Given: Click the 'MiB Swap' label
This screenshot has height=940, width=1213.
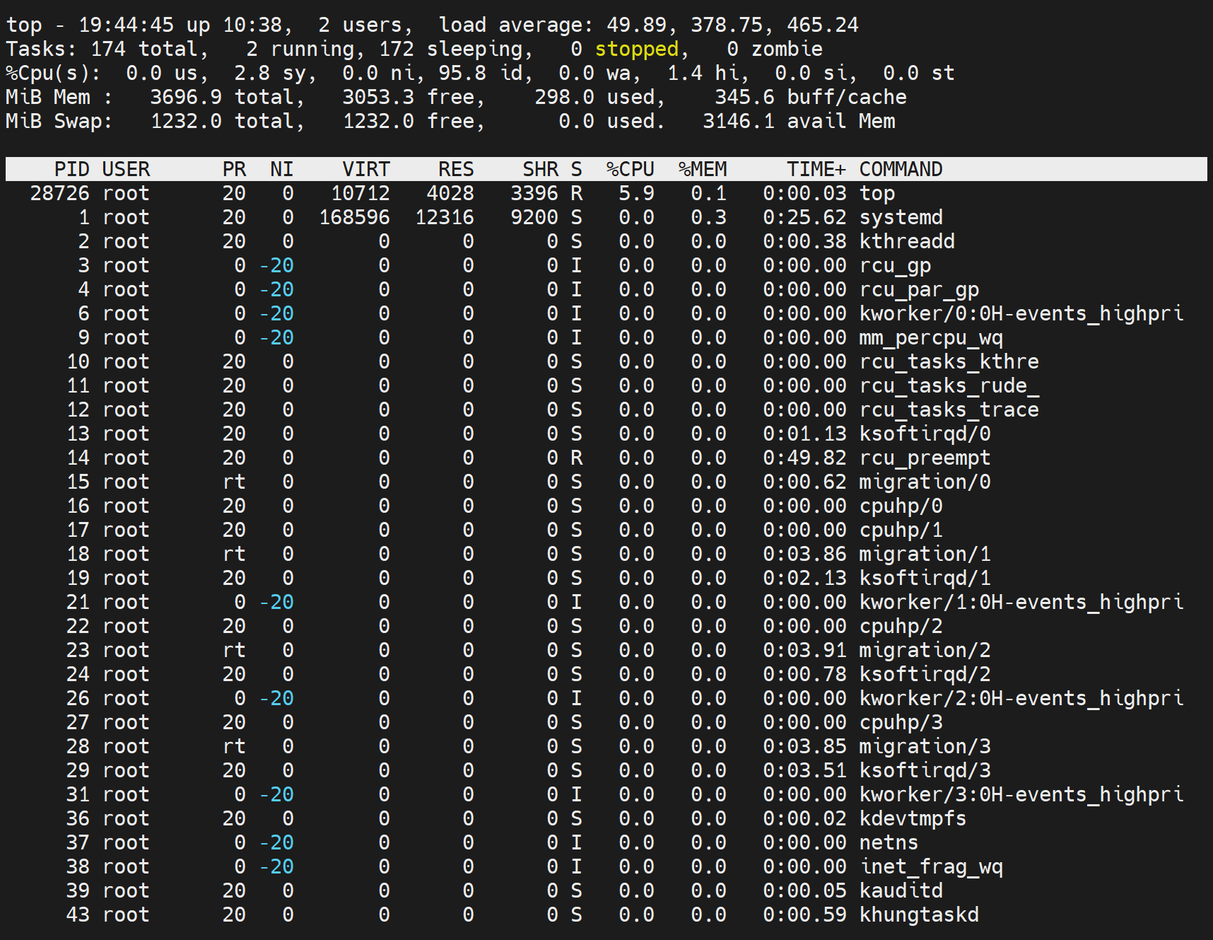Looking at the screenshot, I should (x=58, y=121).
